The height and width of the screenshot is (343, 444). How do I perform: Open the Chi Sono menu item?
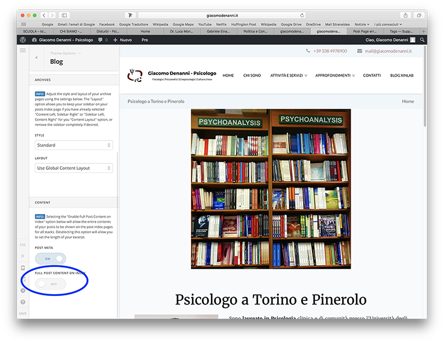[252, 75]
